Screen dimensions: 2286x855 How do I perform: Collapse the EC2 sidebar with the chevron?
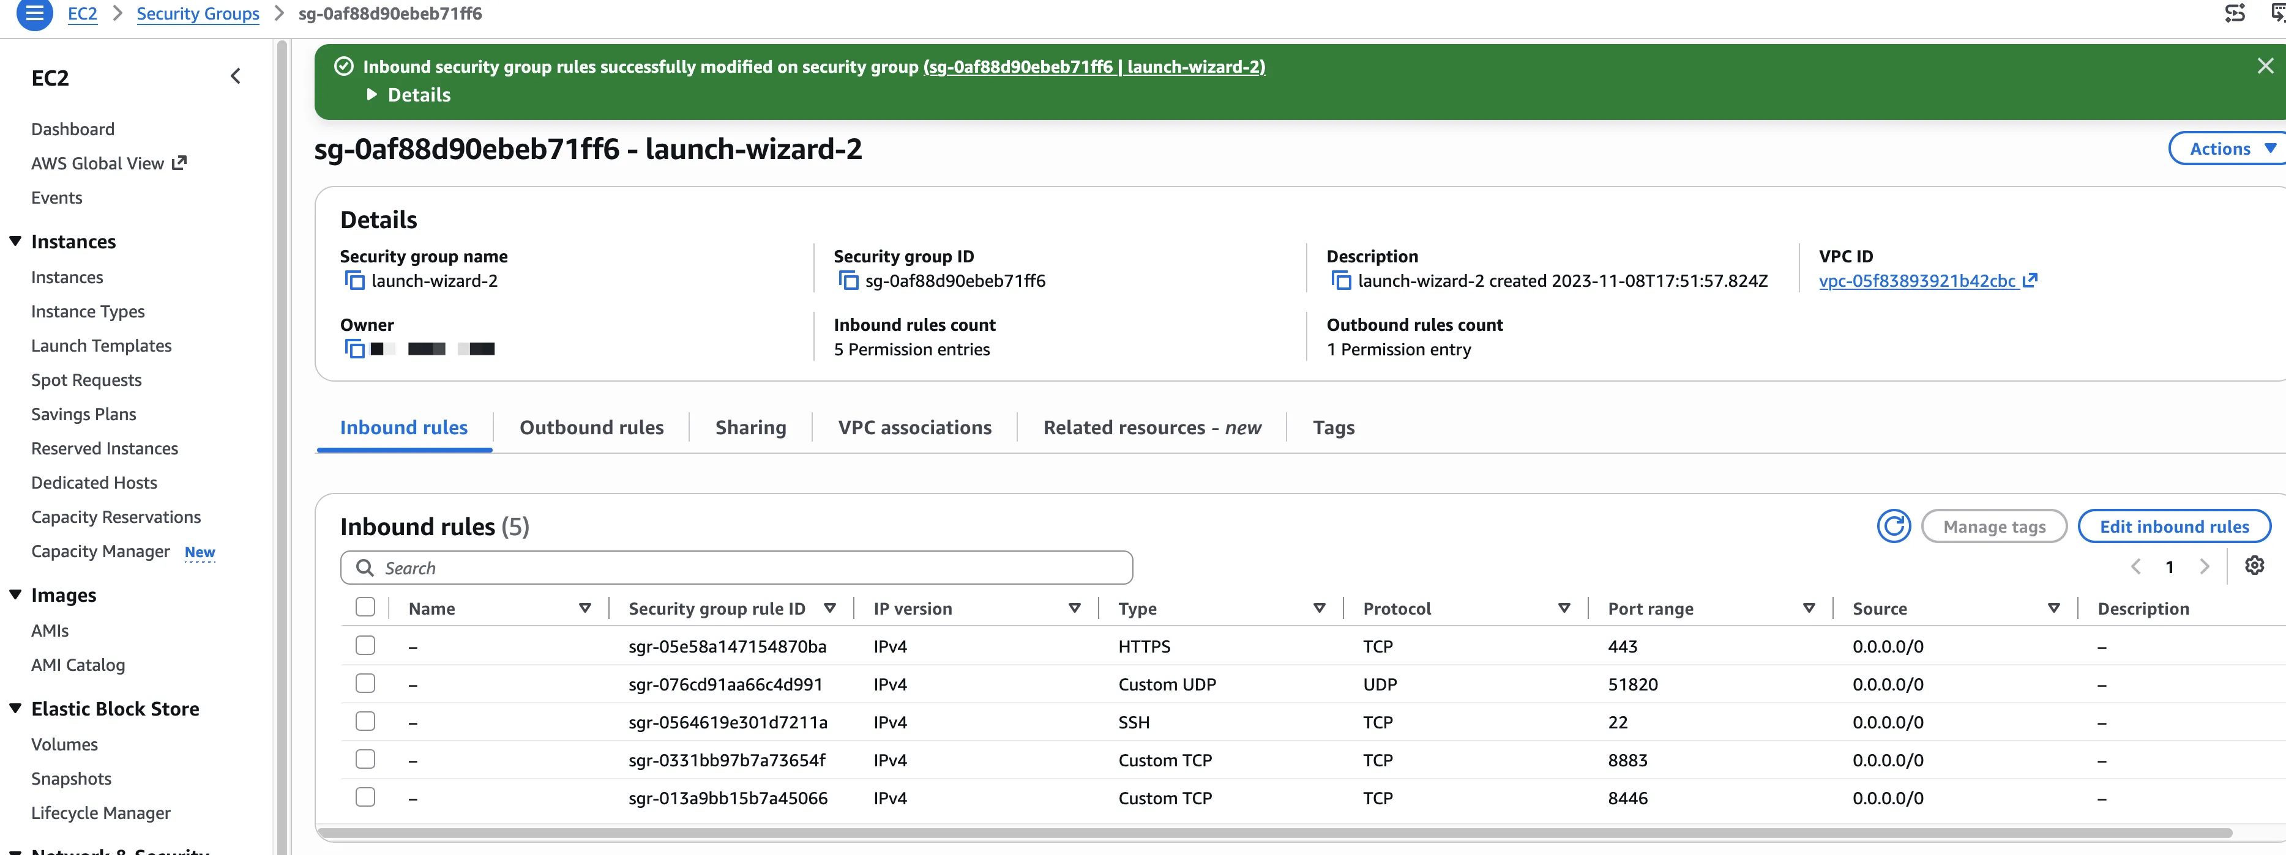tap(235, 77)
